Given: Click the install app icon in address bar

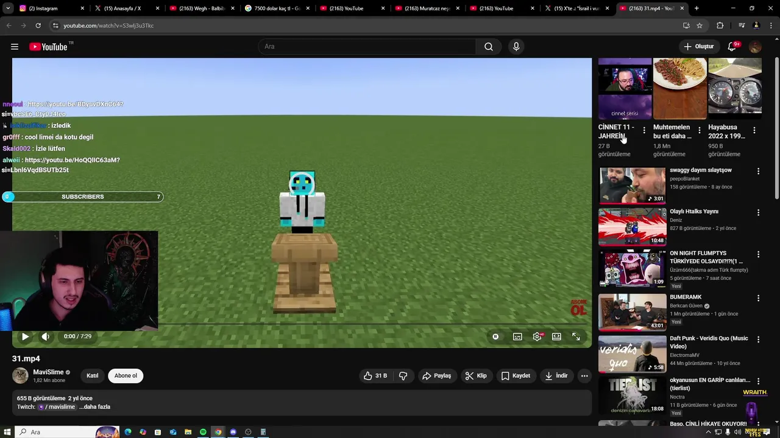Looking at the screenshot, I should (686, 26).
